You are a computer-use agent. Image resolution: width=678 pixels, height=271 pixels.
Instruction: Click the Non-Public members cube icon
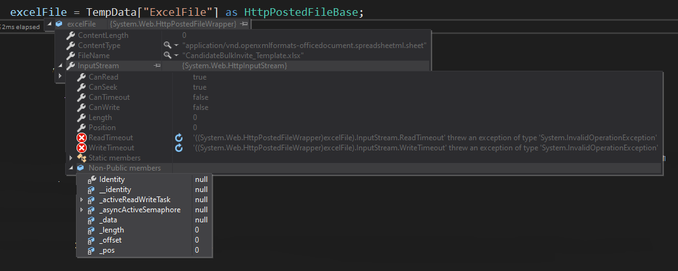tap(80, 168)
